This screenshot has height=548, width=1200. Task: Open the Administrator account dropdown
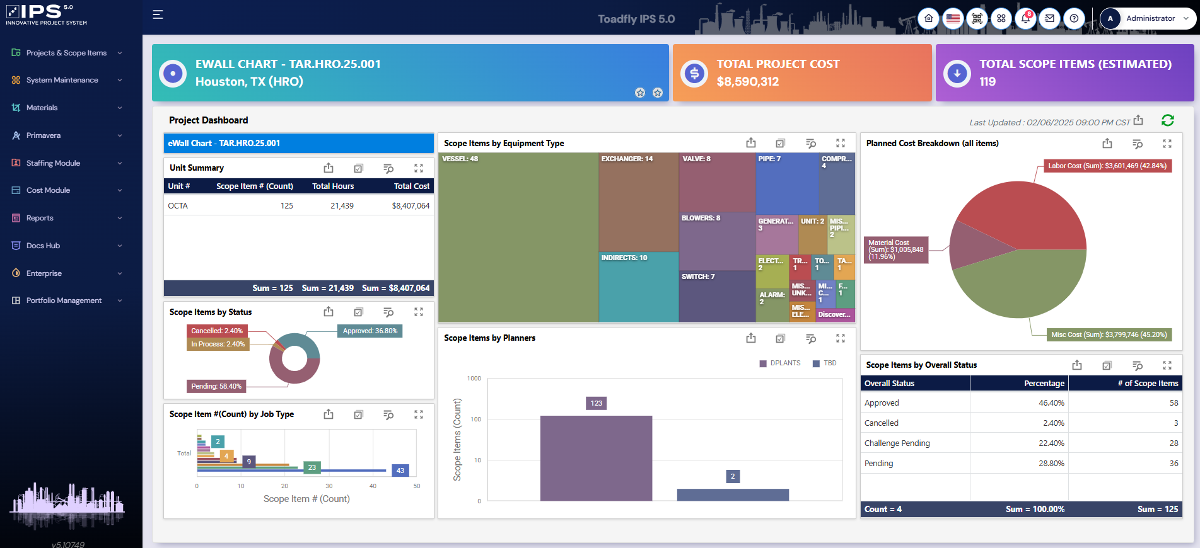click(x=1147, y=18)
